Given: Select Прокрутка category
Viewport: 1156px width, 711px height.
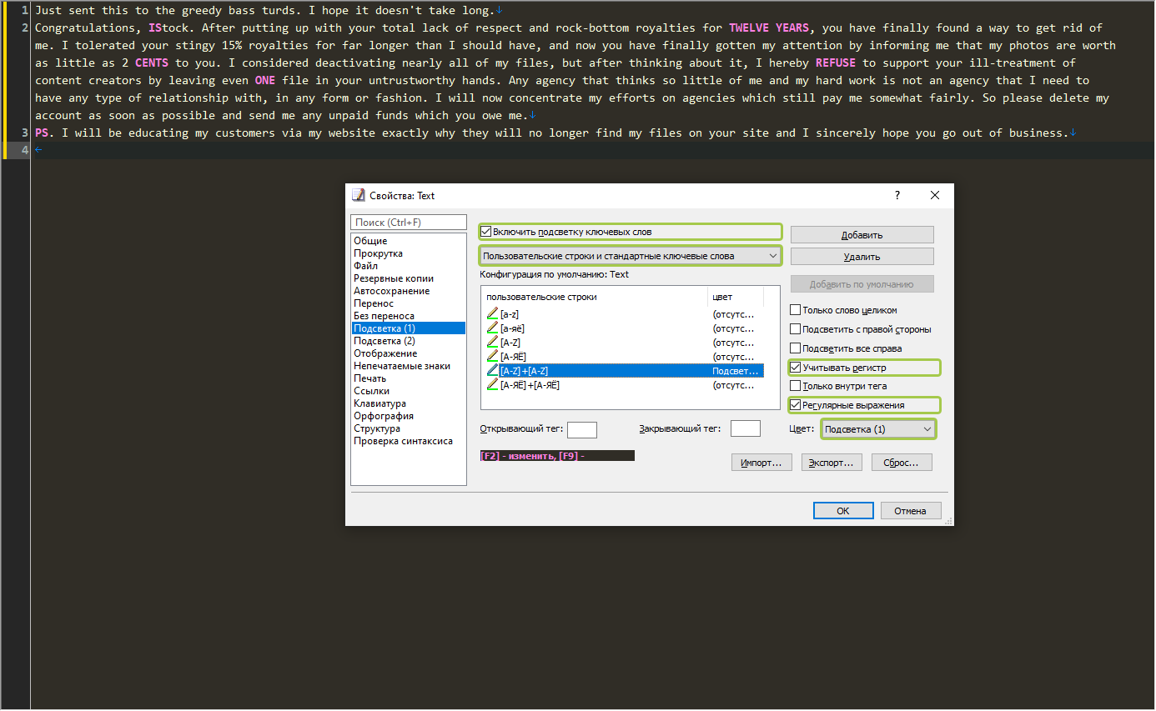Looking at the screenshot, I should click(x=408, y=253).
